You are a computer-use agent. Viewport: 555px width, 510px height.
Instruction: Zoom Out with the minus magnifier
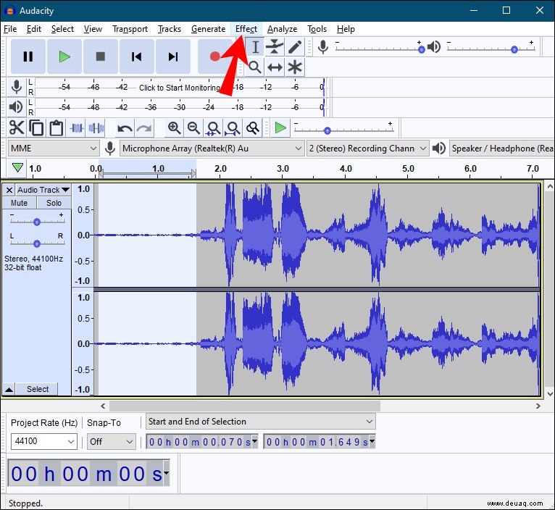point(193,128)
